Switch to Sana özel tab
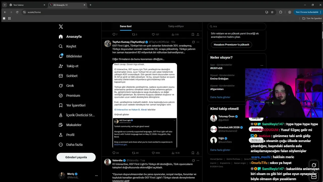The height and width of the screenshot is (182, 323). [126, 26]
